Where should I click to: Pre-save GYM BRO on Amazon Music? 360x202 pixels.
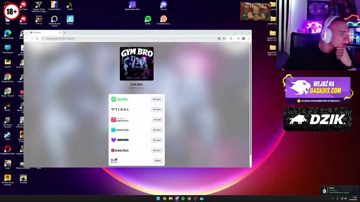(x=157, y=130)
